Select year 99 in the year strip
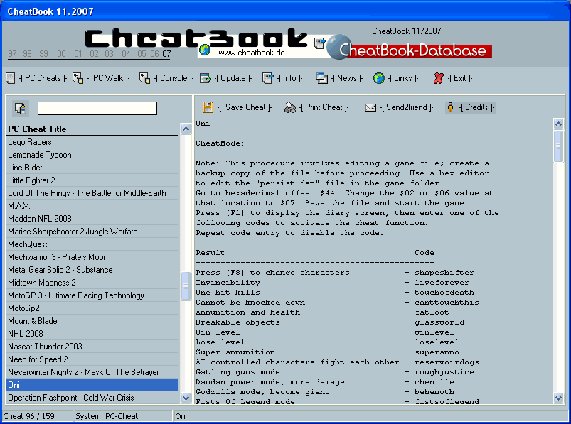 tap(43, 54)
